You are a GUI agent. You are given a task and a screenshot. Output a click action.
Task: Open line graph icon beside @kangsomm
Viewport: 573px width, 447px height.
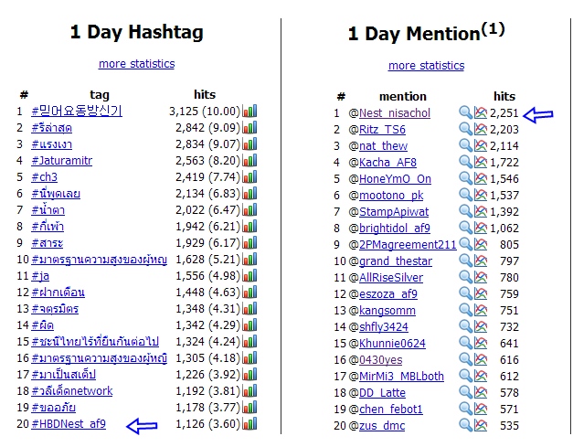coord(481,310)
